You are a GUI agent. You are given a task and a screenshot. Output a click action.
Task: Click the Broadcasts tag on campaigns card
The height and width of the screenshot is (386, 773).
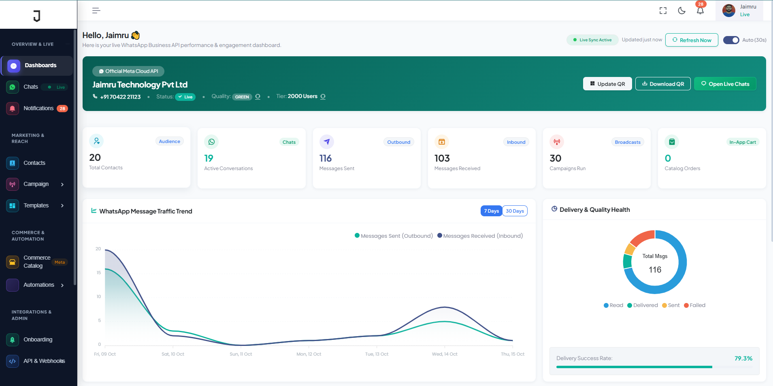(628, 142)
